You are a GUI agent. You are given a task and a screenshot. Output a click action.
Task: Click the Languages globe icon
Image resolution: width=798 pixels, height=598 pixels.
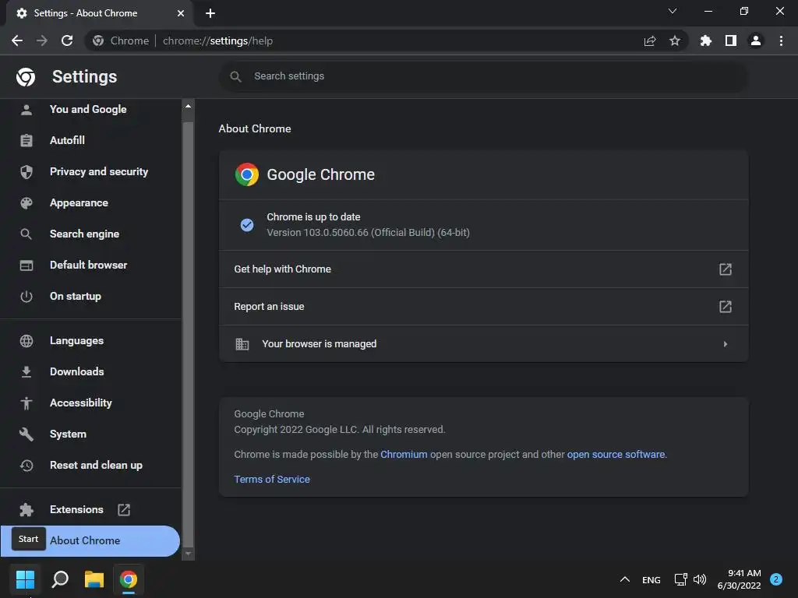tap(26, 341)
